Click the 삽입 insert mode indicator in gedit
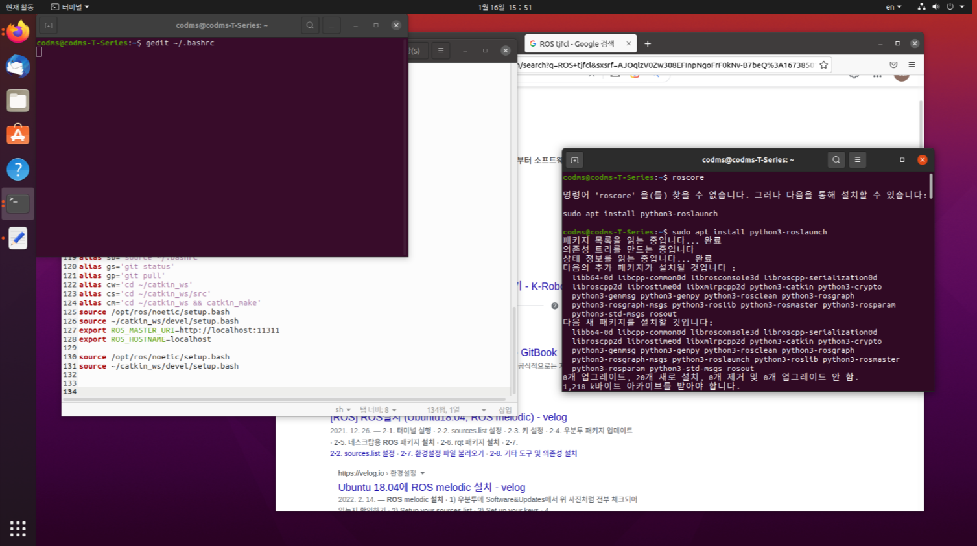Viewport: 977px width, 546px height. (505, 409)
